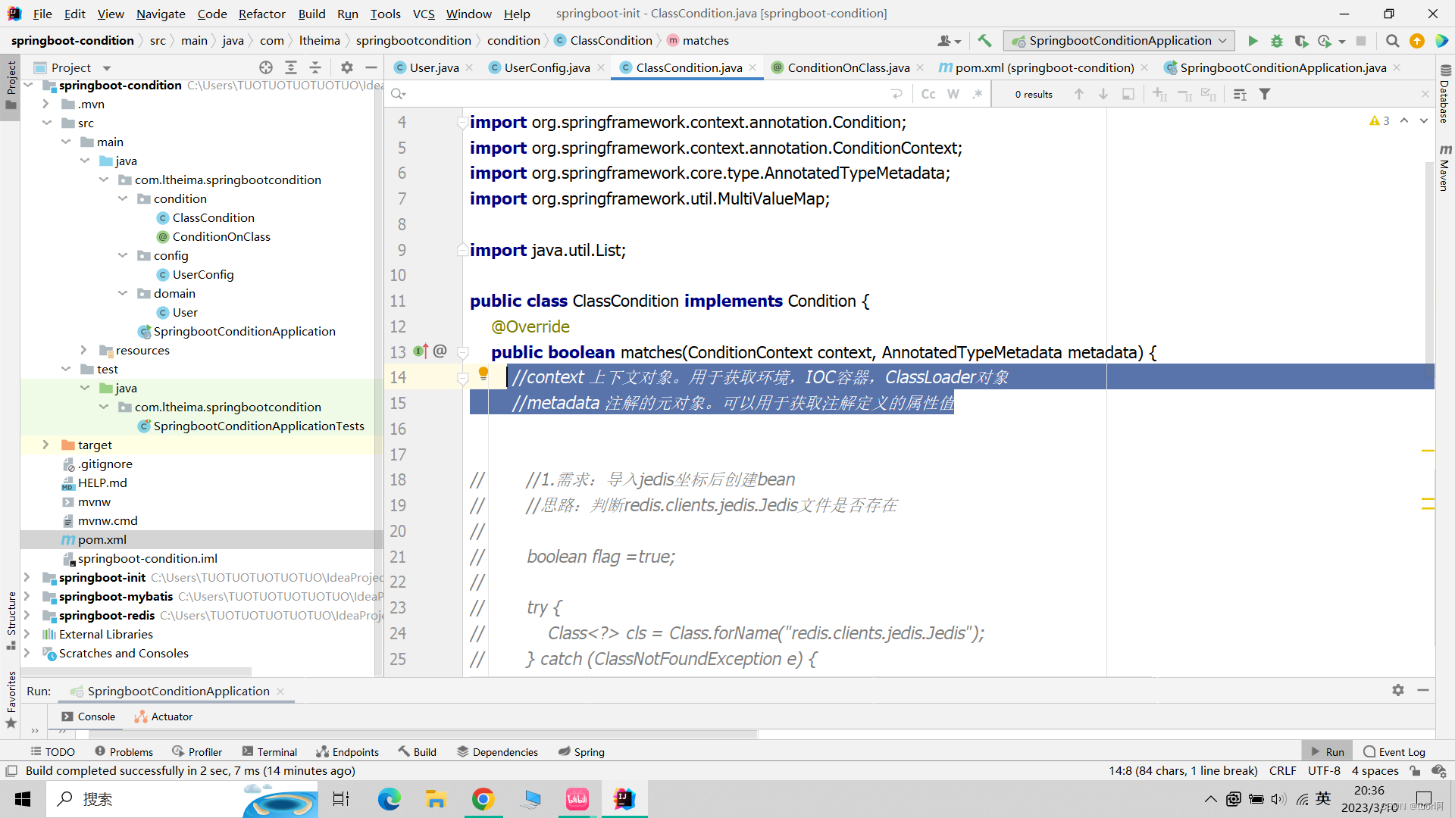Toggle regex mode (.*) in search bar
This screenshot has width=1455, height=818.
(x=978, y=94)
